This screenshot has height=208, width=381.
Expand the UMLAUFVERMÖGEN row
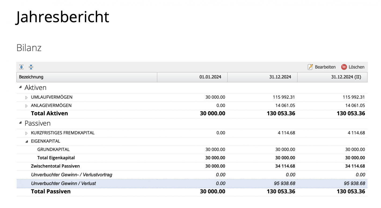26,97
